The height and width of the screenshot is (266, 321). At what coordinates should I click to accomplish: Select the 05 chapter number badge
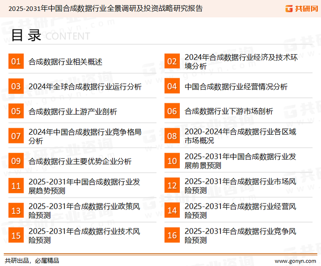(16, 111)
